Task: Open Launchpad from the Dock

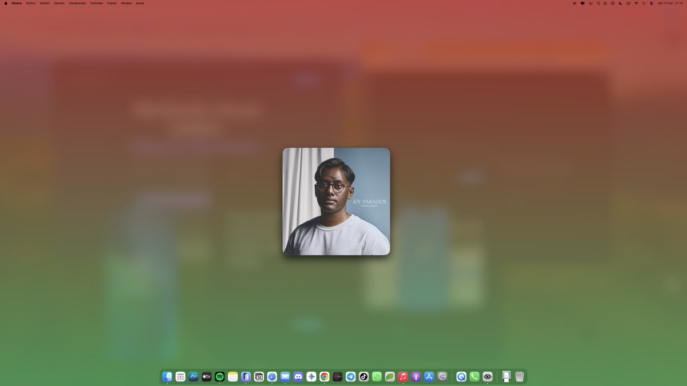Action: tap(180, 376)
